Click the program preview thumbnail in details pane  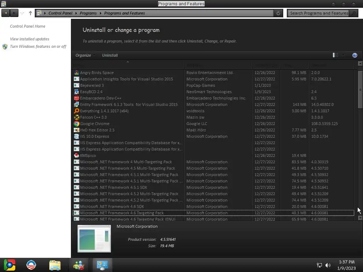tap(94, 239)
